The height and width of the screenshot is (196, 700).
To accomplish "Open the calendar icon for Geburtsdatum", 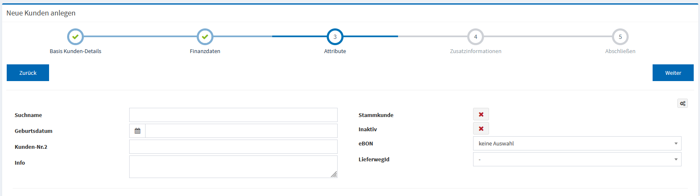I will [138, 131].
